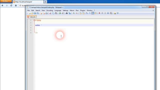160x90 pixels.
Task: Click the spell-check plugin icon
Action: click(x=118, y=13)
